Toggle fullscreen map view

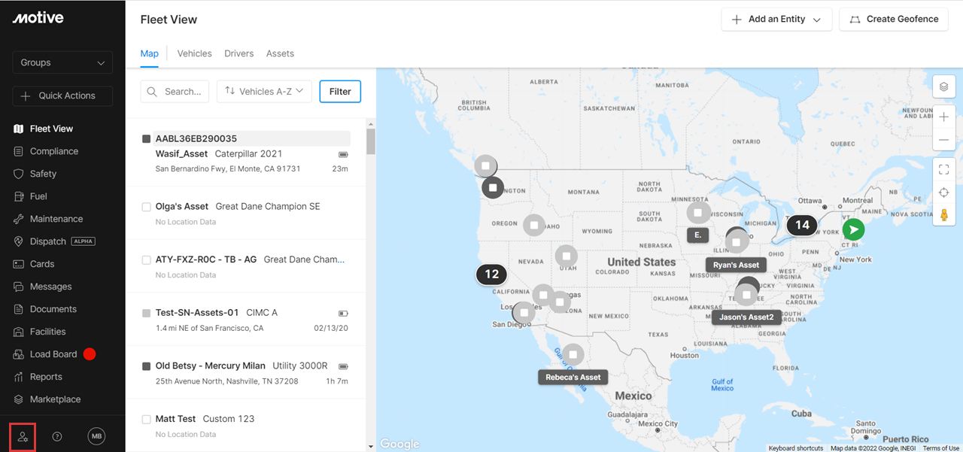pos(944,170)
